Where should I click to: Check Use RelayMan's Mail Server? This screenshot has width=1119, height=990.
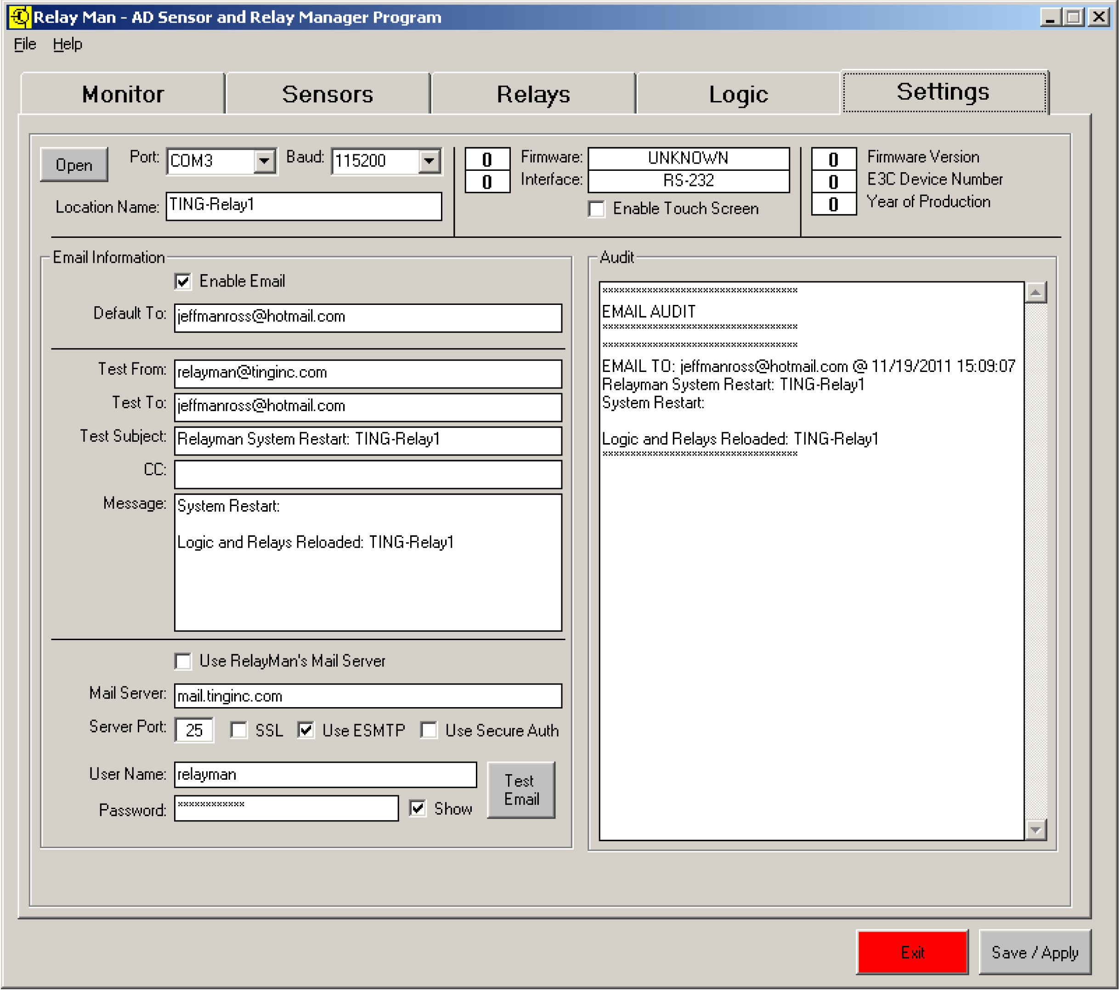[183, 661]
